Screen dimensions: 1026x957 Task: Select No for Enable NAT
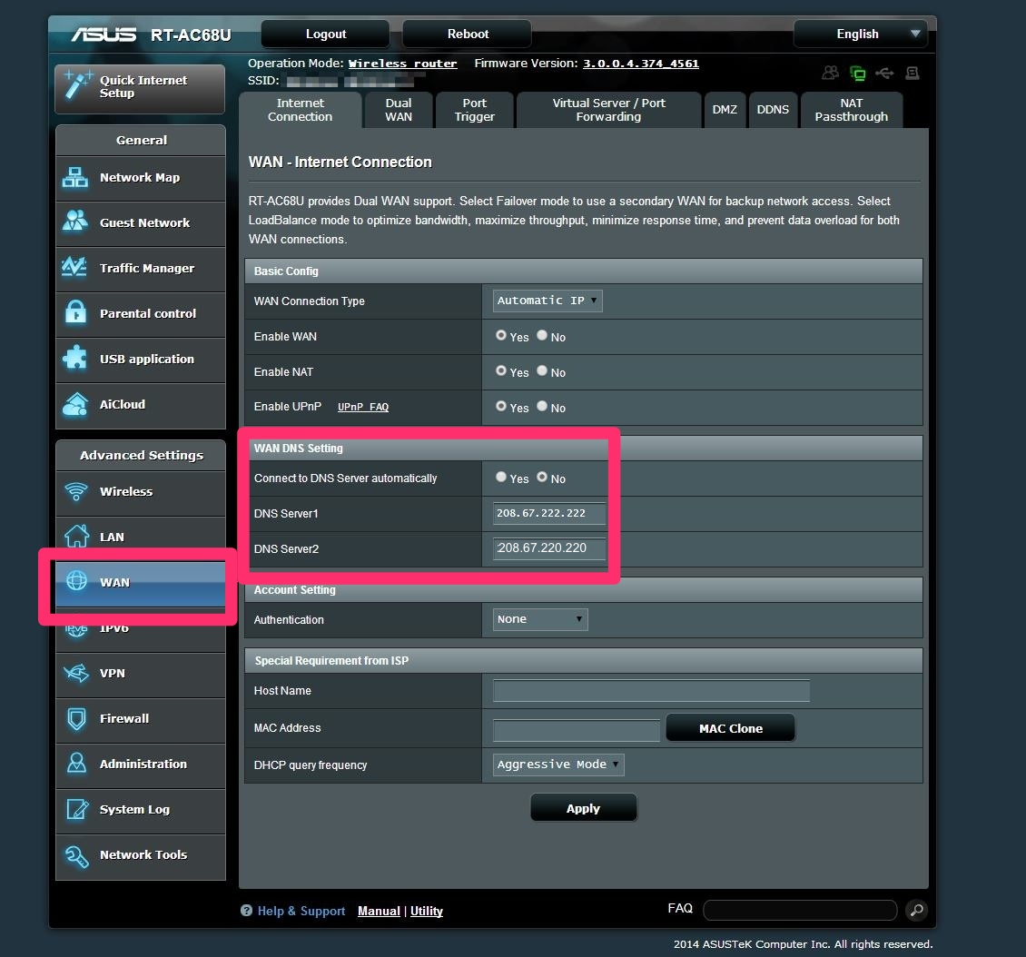pyautogui.click(x=542, y=370)
